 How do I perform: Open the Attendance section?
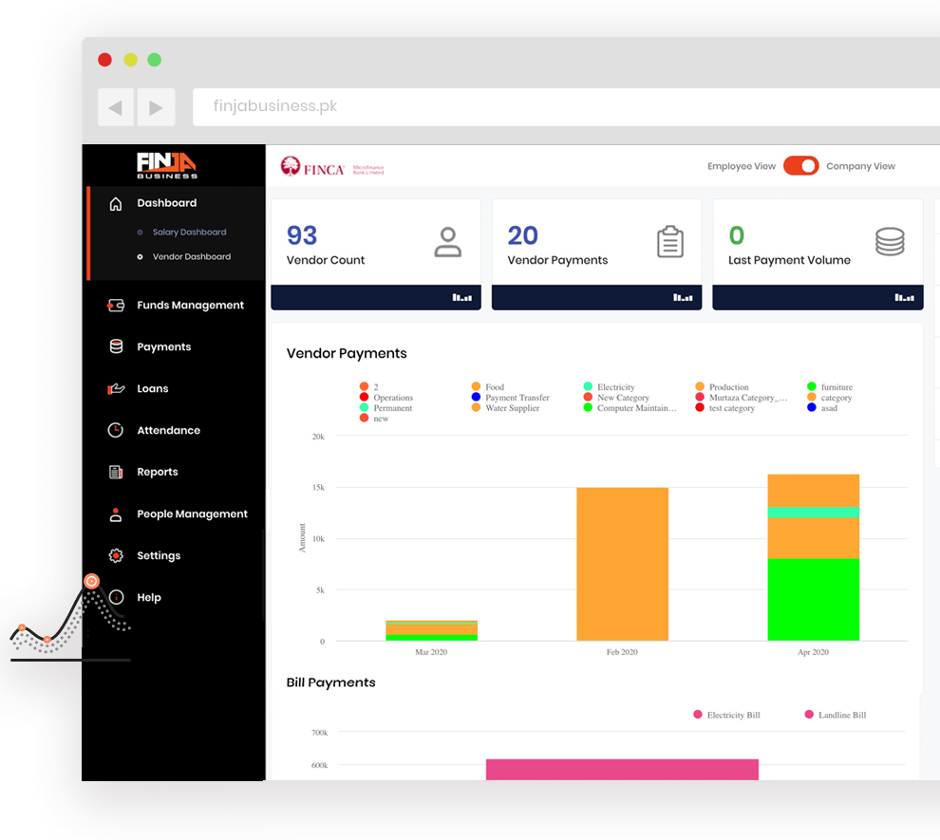168,430
